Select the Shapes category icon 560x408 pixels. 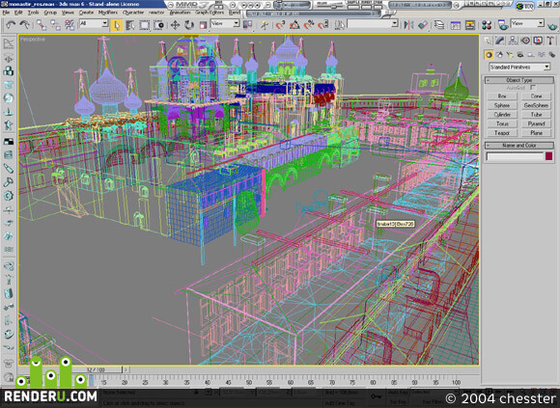[x=499, y=55]
